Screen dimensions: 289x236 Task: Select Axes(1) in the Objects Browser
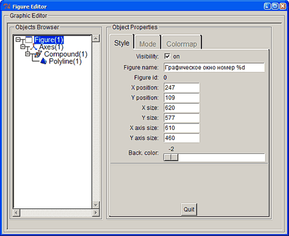click(52, 47)
